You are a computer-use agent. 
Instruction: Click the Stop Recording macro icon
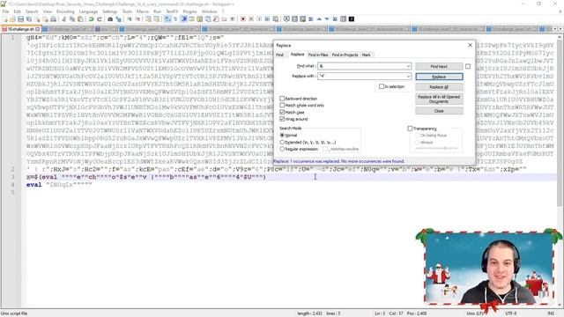pos(251,19)
